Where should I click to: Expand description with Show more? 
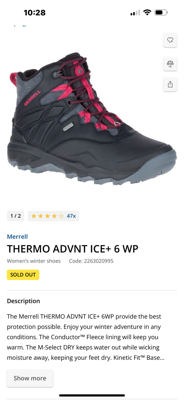(x=30, y=378)
